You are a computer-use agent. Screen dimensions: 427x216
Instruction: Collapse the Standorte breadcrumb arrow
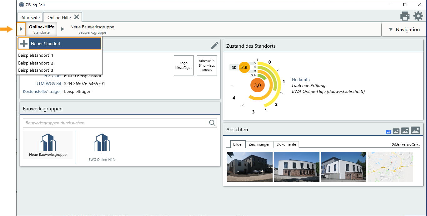[x=21, y=29]
